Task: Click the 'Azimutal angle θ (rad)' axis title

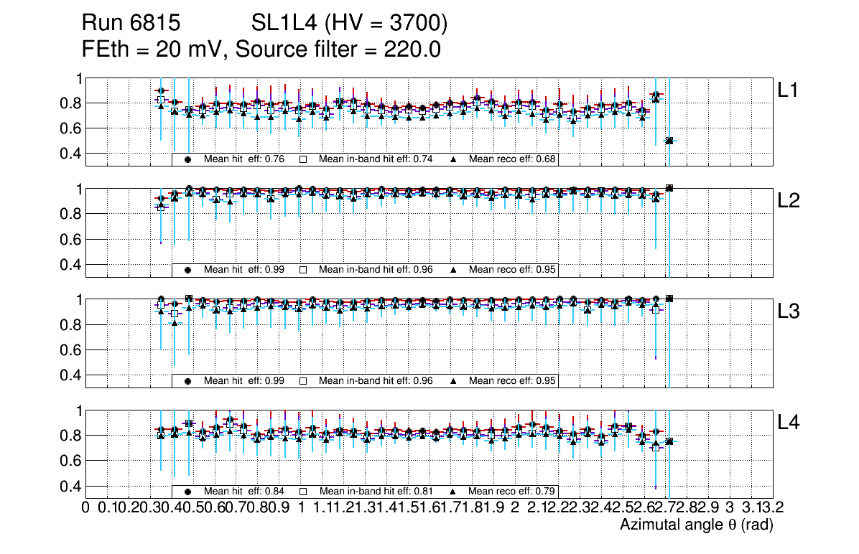Action: (x=696, y=525)
